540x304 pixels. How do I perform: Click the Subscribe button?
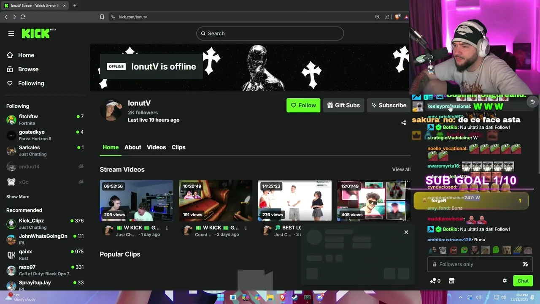[388, 105]
